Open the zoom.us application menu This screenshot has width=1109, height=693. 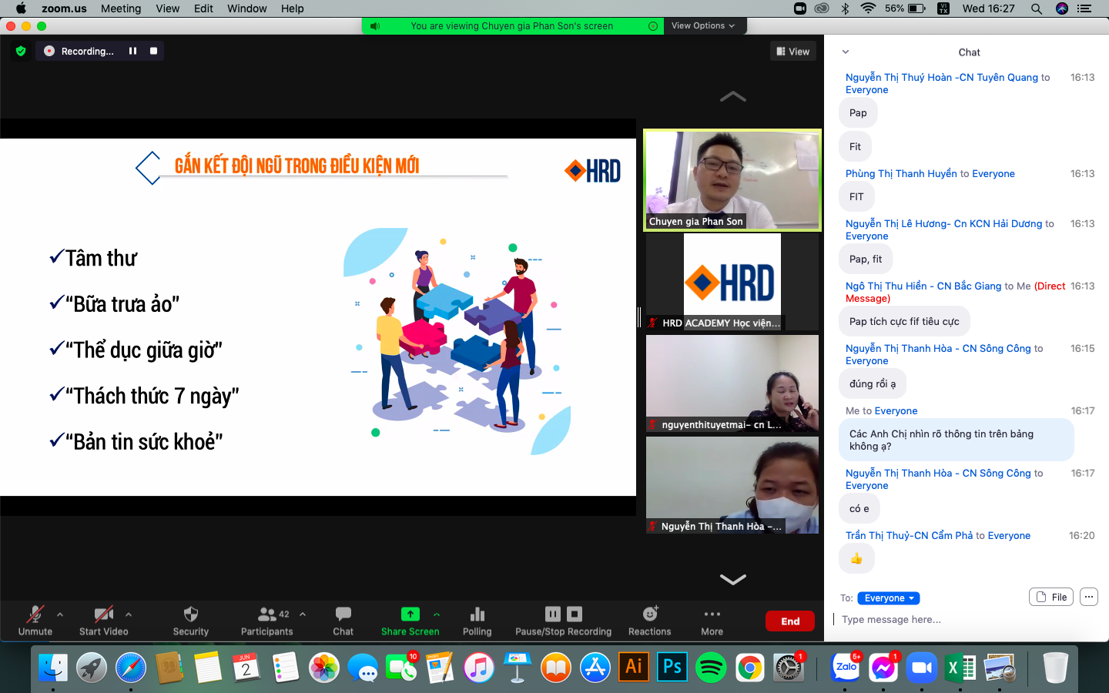tap(64, 8)
